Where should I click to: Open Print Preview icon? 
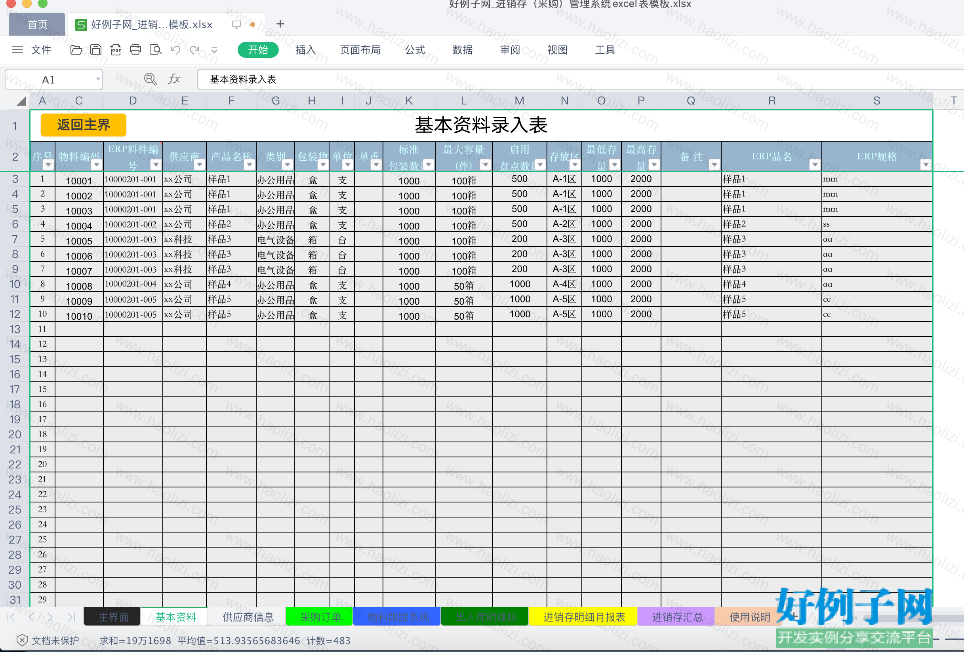click(x=156, y=50)
